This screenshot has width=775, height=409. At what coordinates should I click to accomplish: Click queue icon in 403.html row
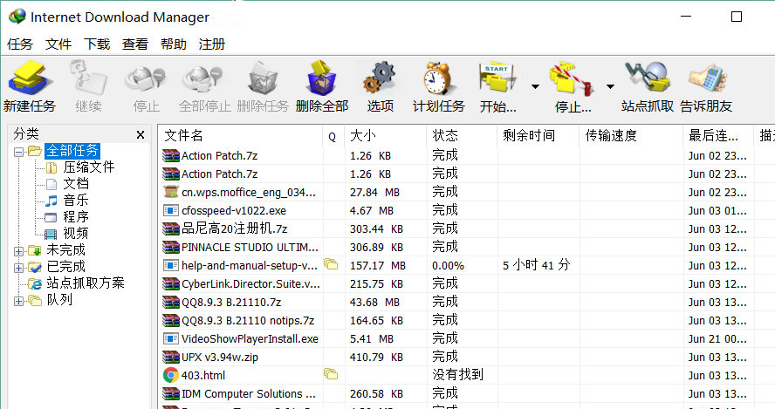(331, 374)
